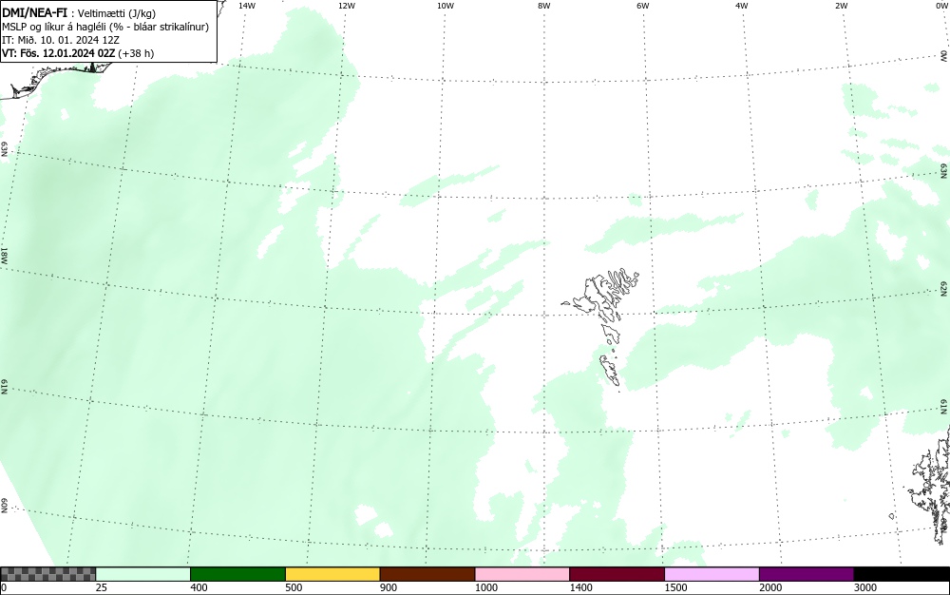Click the '1500' legend scale value
This screenshot has width=950, height=595.
tap(675, 587)
